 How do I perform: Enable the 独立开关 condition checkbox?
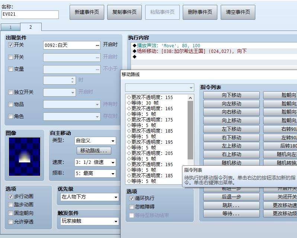[10, 92]
